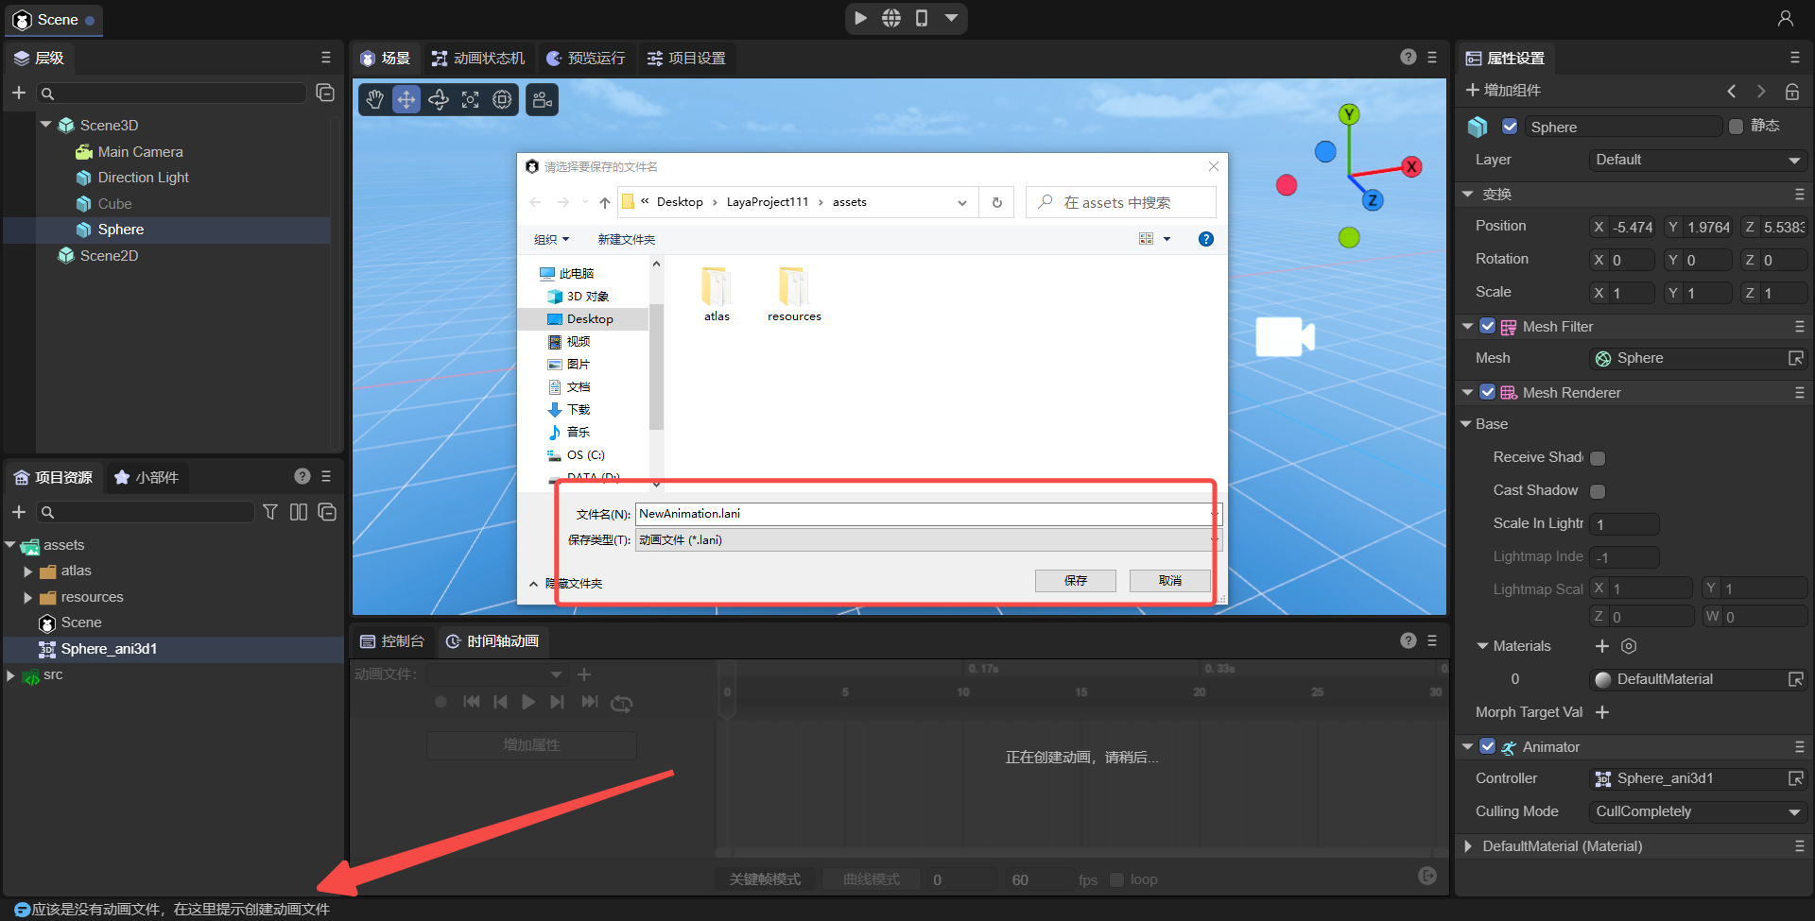Click the Cancel button in file dialog
Image resolution: width=1815 pixels, height=921 pixels.
click(1169, 581)
